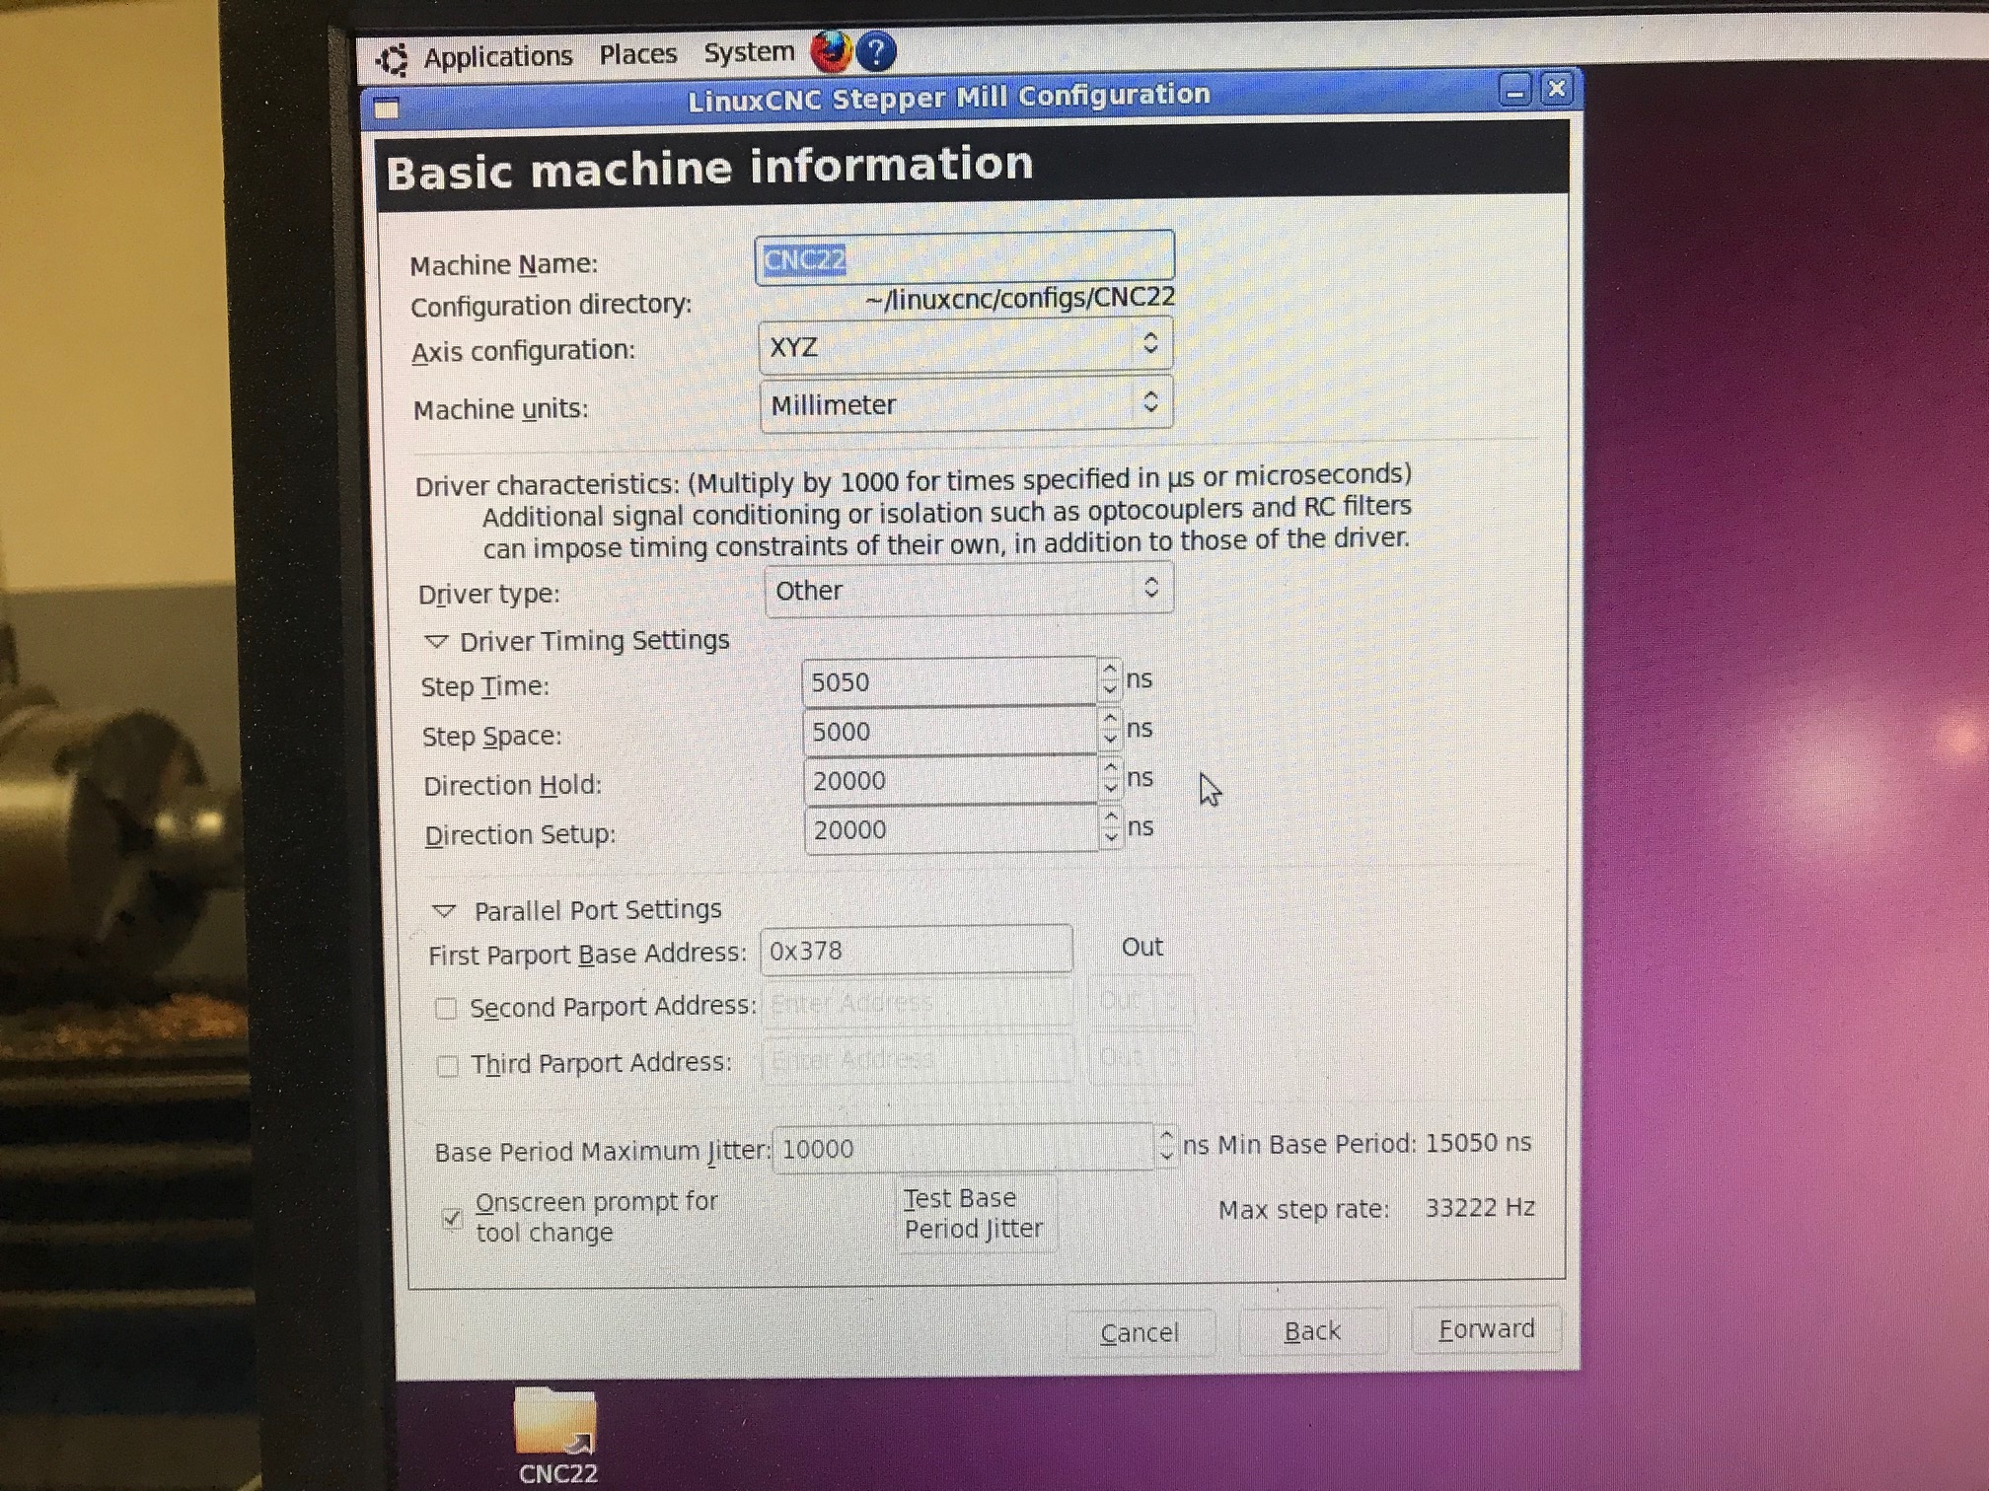
Task: Decrease Step Space with down arrow
Action: (1111, 740)
